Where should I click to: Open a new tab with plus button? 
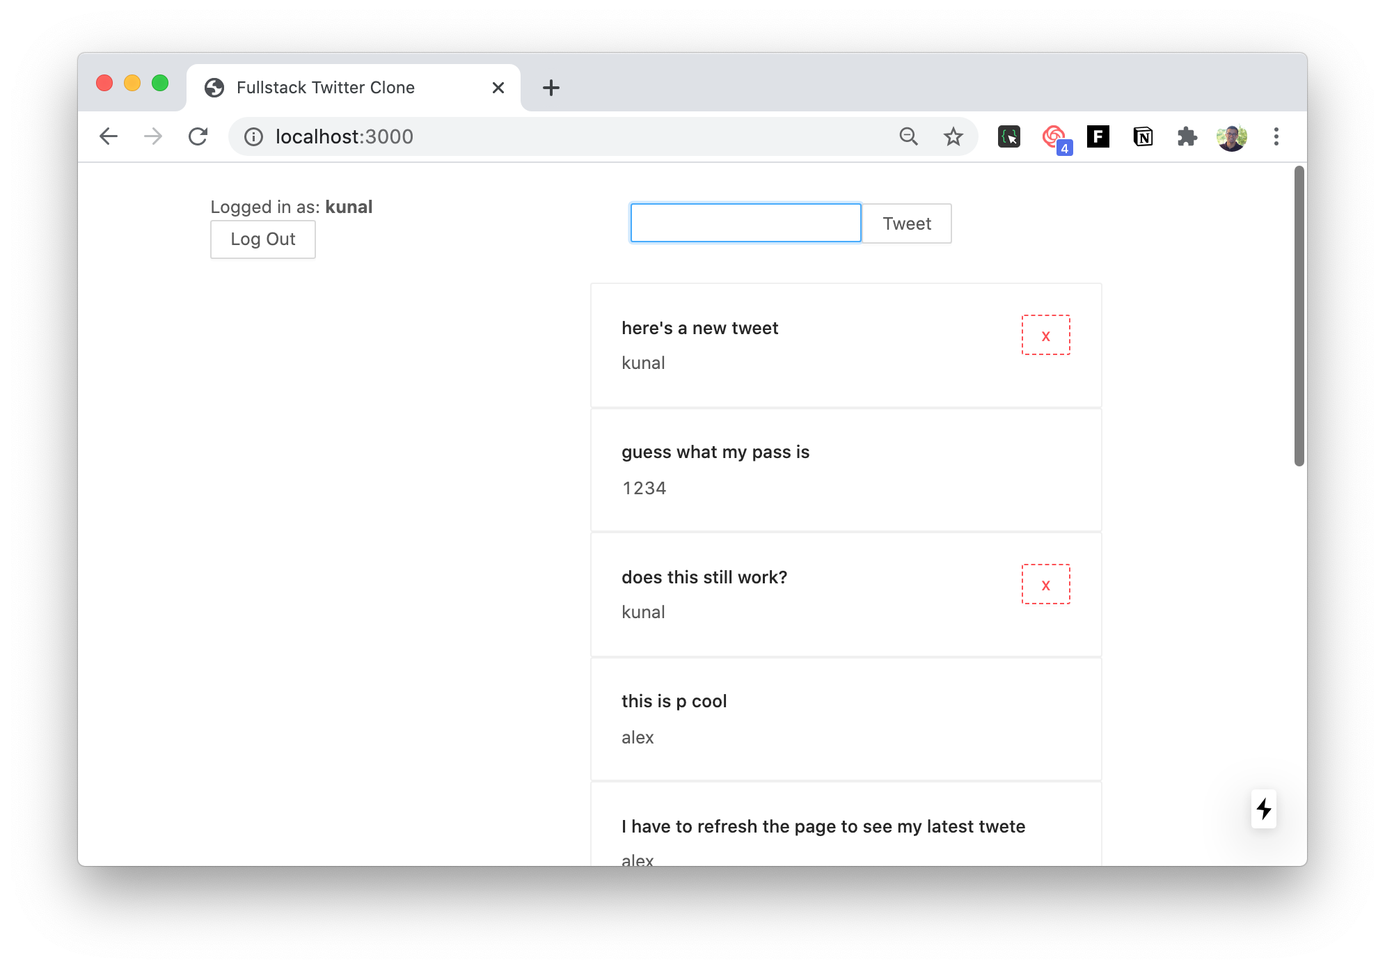(551, 88)
